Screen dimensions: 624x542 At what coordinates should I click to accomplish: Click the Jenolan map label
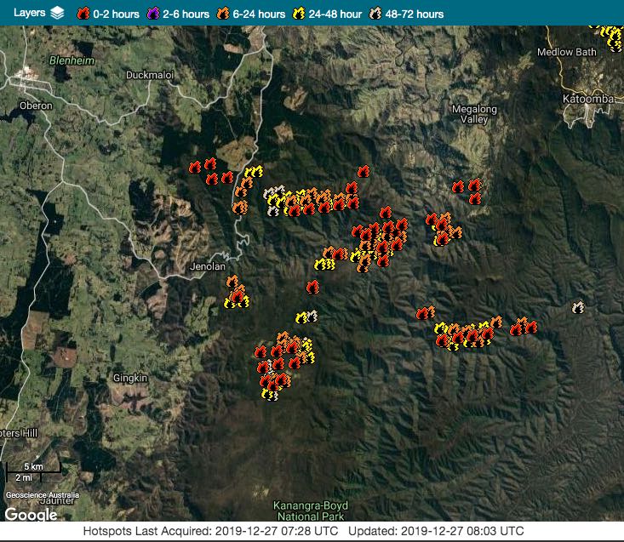[208, 266]
